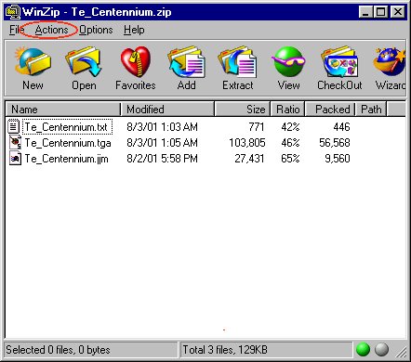Launch the Wizard toolbar icon

click(x=390, y=62)
